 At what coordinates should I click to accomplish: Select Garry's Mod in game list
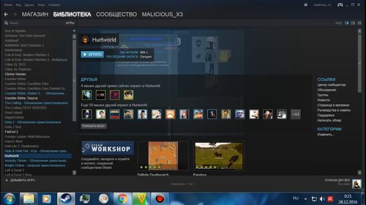pyautogui.click(x=14, y=141)
